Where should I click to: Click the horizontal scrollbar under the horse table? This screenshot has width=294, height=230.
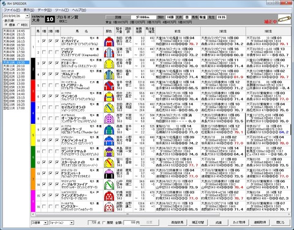click(x=160, y=214)
